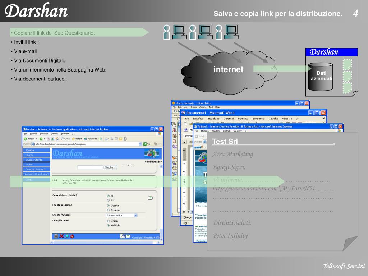Click the green Forward arrow in Darshan browser
The height and width of the screenshot is (276, 368).
point(41,139)
